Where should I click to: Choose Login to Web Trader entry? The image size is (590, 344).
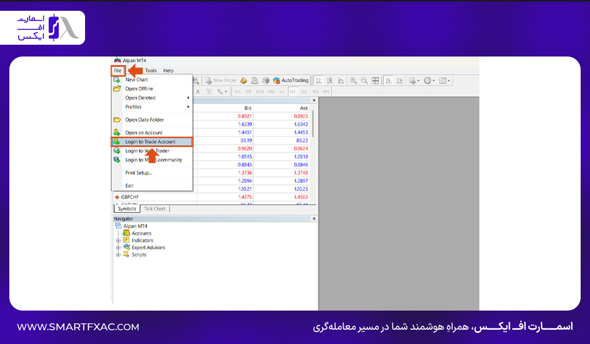(152, 151)
